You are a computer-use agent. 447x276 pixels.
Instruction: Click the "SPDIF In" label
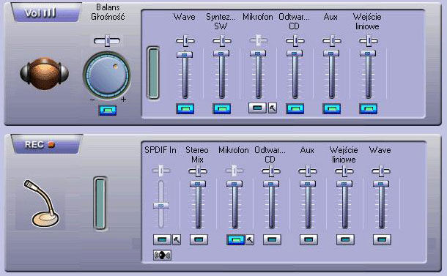(x=160, y=150)
